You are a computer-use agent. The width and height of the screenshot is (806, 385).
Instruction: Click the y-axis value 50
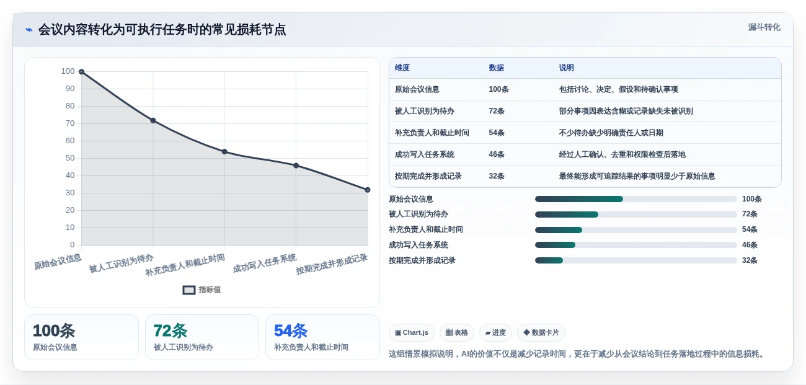tap(70, 158)
